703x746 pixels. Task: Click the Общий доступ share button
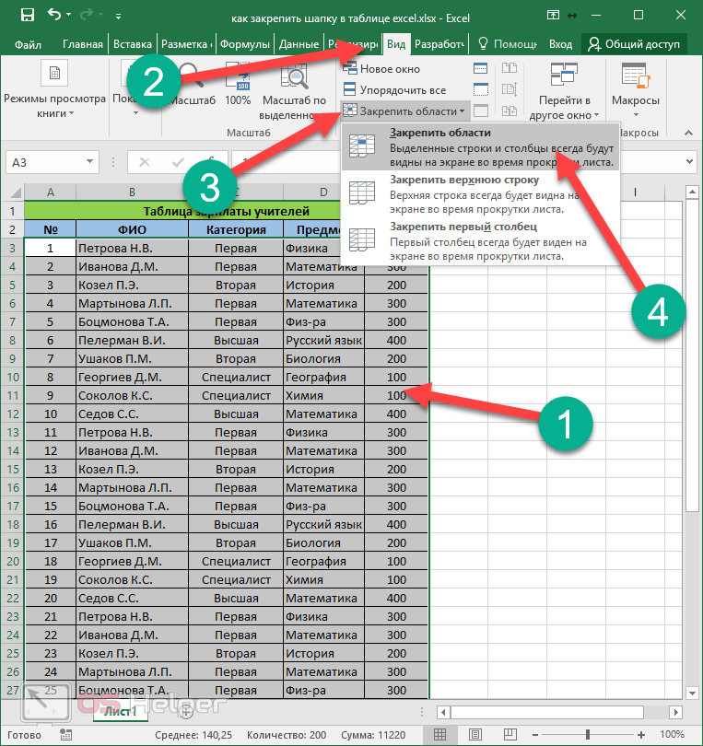634,45
